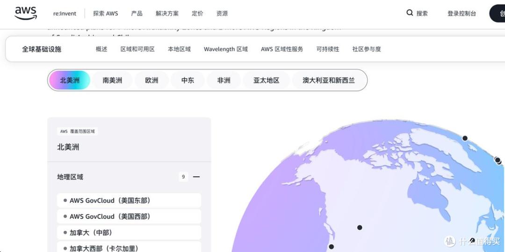Click 全球基础设施 heading link
This screenshot has width=505, height=252.
click(x=42, y=49)
